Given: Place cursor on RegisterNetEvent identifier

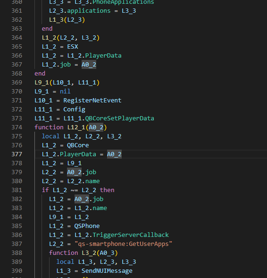Looking at the screenshot, I should pyautogui.click(x=92, y=101).
